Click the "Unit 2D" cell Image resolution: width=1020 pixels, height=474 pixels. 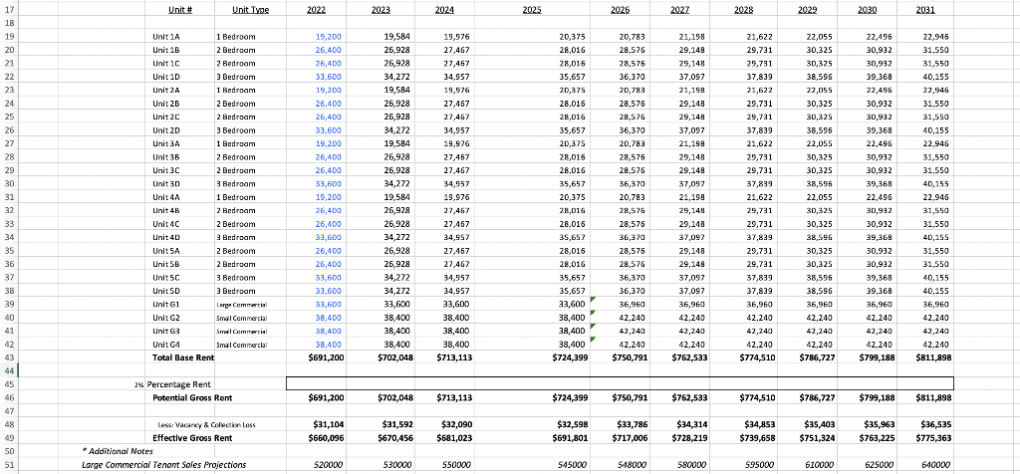[x=166, y=130]
